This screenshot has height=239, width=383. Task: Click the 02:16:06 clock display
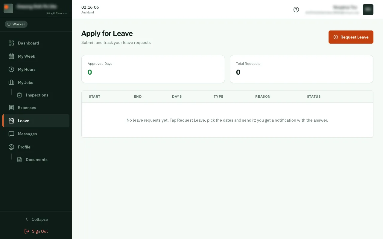(90, 7)
